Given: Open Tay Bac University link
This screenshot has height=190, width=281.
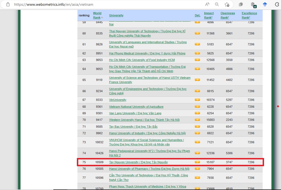Looking at the screenshot, I should click(x=133, y=127).
